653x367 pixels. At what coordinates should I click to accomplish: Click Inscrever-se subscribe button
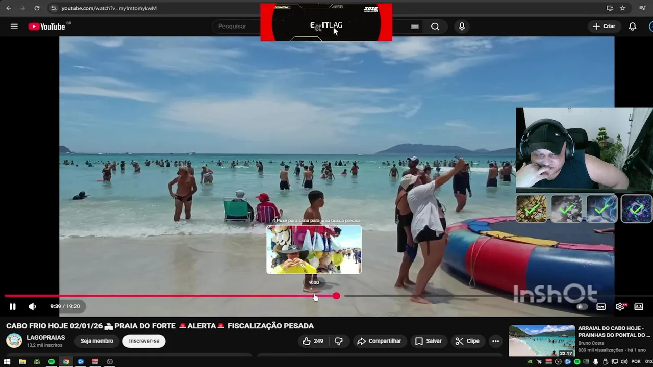coord(144,341)
